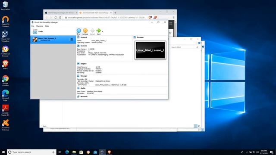Click the General section header
Viewport: 276px width, 155px height.
(84, 37)
